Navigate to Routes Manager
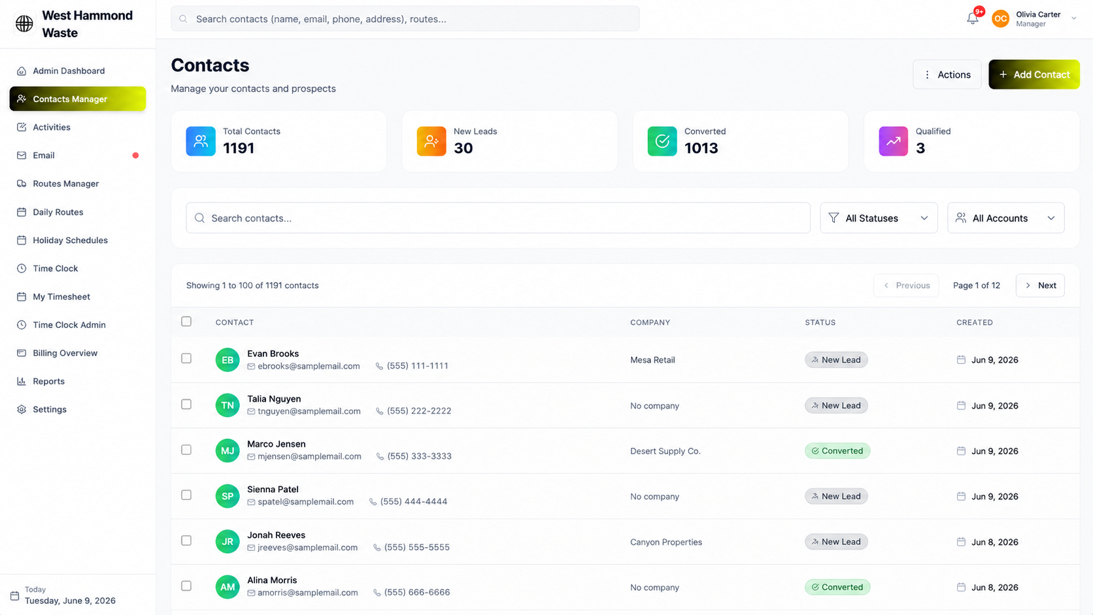 click(x=78, y=184)
